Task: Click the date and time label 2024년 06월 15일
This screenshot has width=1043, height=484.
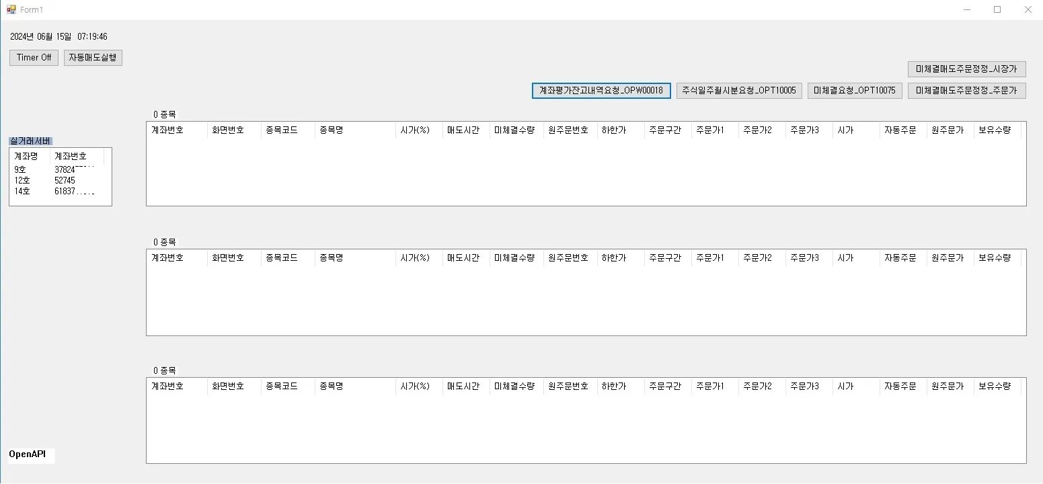Action: pos(59,37)
